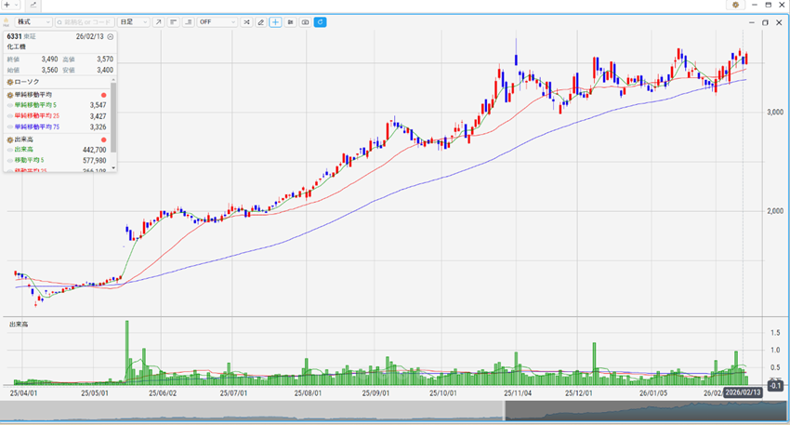
Task: Select the pencil drawing tool
Action: [260, 21]
